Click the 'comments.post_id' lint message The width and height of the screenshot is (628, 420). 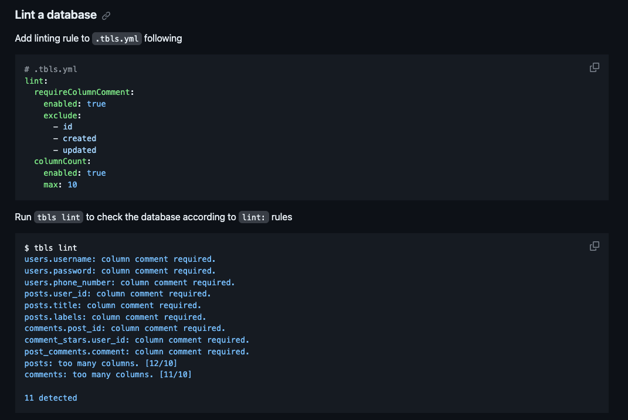(x=125, y=328)
